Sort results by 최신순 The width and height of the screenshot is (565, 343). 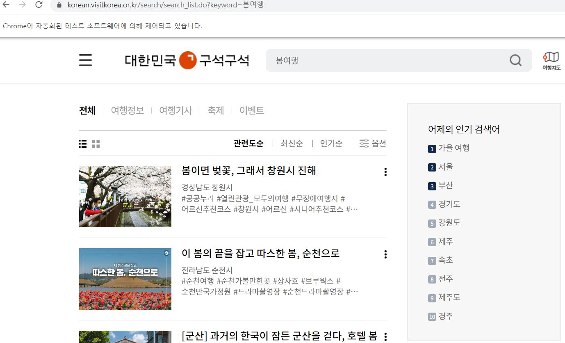coord(292,143)
